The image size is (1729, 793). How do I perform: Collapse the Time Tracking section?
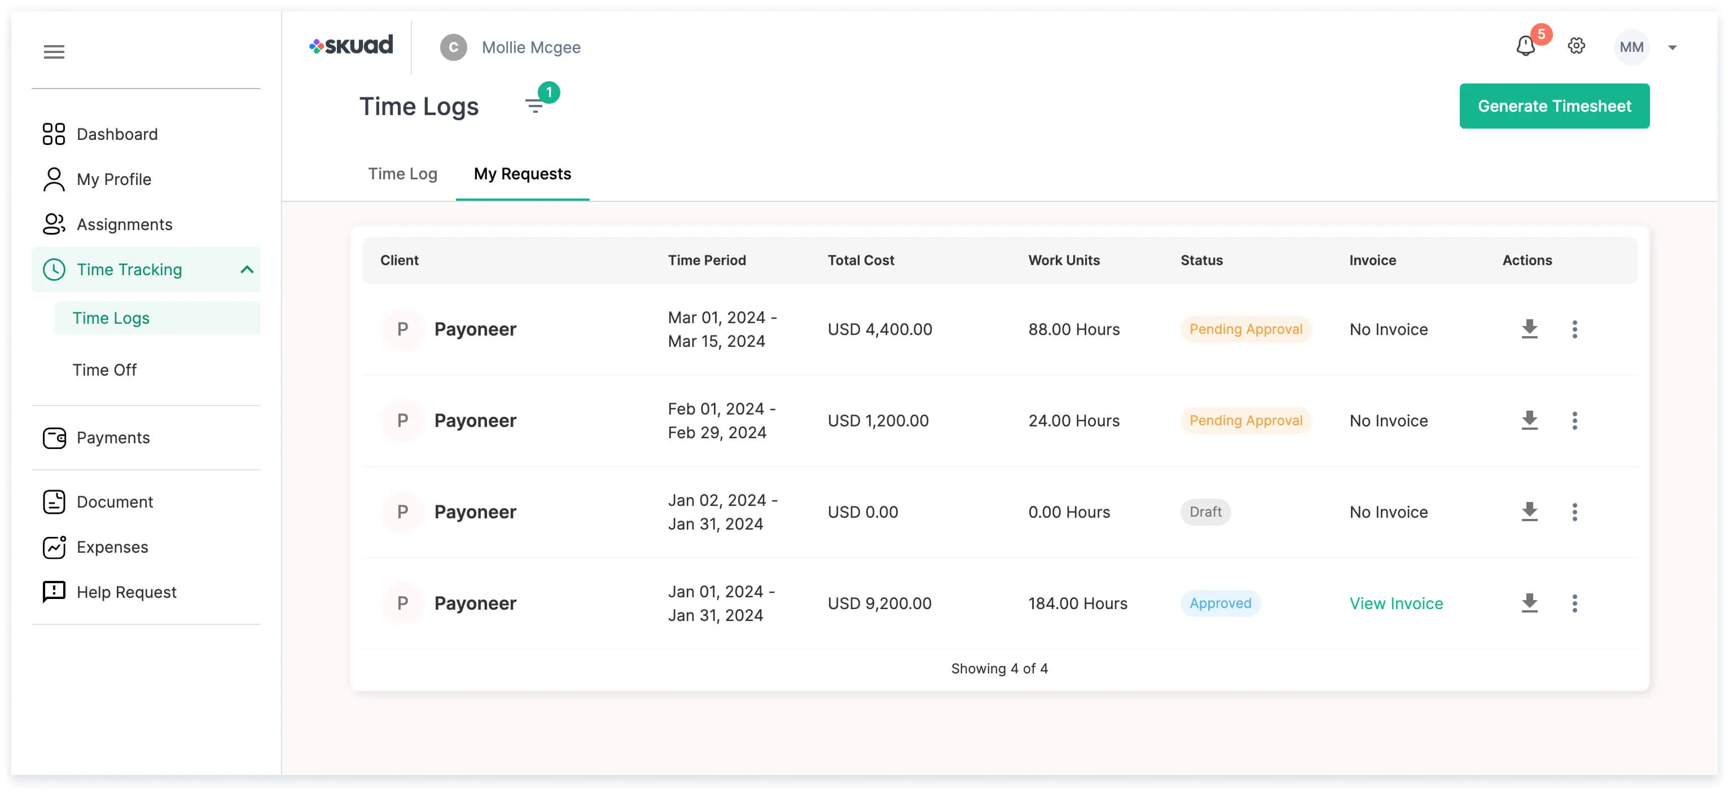(x=247, y=270)
